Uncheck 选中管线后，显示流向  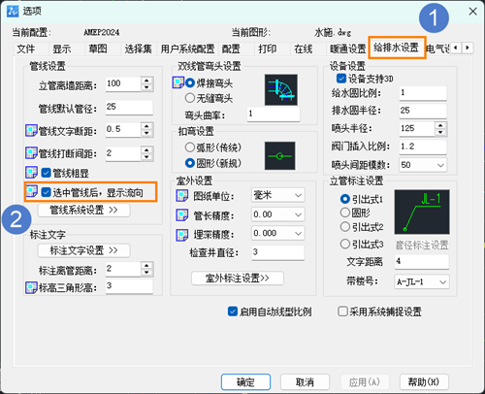pyautogui.click(x=47, y=192)
